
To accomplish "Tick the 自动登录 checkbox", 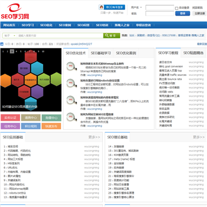I will (177, 8).
